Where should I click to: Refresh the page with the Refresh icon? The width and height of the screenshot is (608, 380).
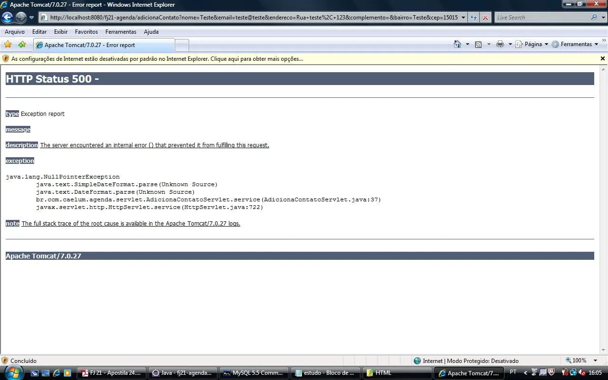(474, 18)
